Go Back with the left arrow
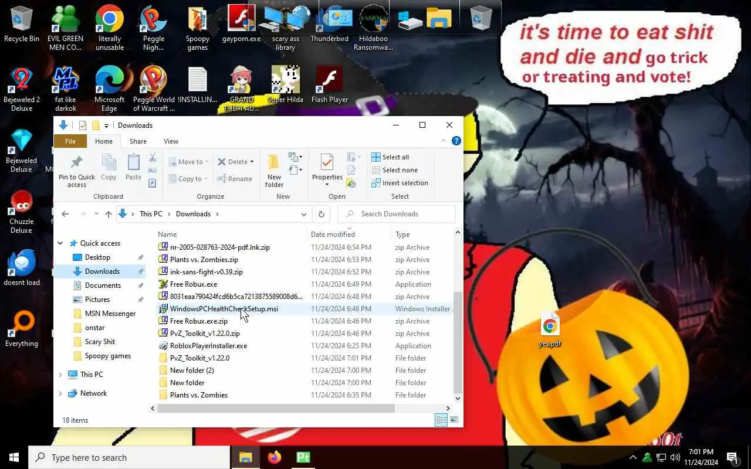 click(x=65, y=214)
